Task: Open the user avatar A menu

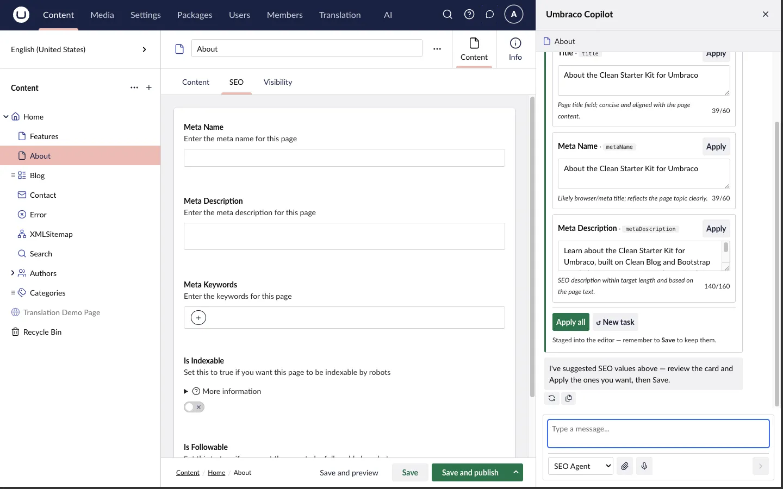Action: (x=514, y=15)
